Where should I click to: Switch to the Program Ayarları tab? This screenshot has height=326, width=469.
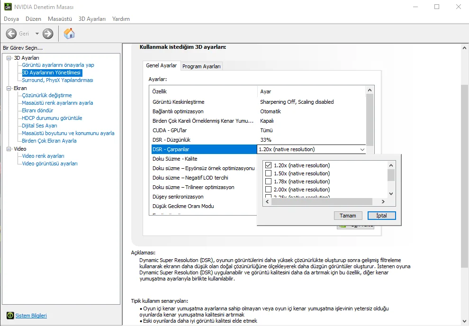[x=201, y=66]
